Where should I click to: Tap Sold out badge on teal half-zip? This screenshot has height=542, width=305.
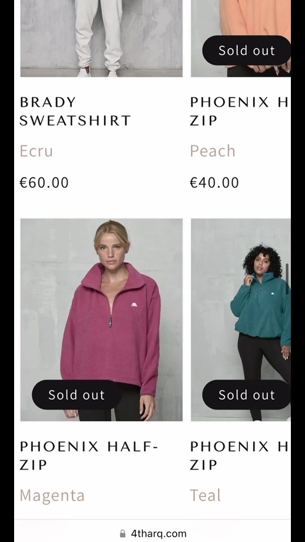pyautogui.click(x=247, y=395)
